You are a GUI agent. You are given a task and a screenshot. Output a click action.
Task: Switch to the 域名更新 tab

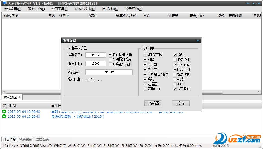[x=26, y=139]
